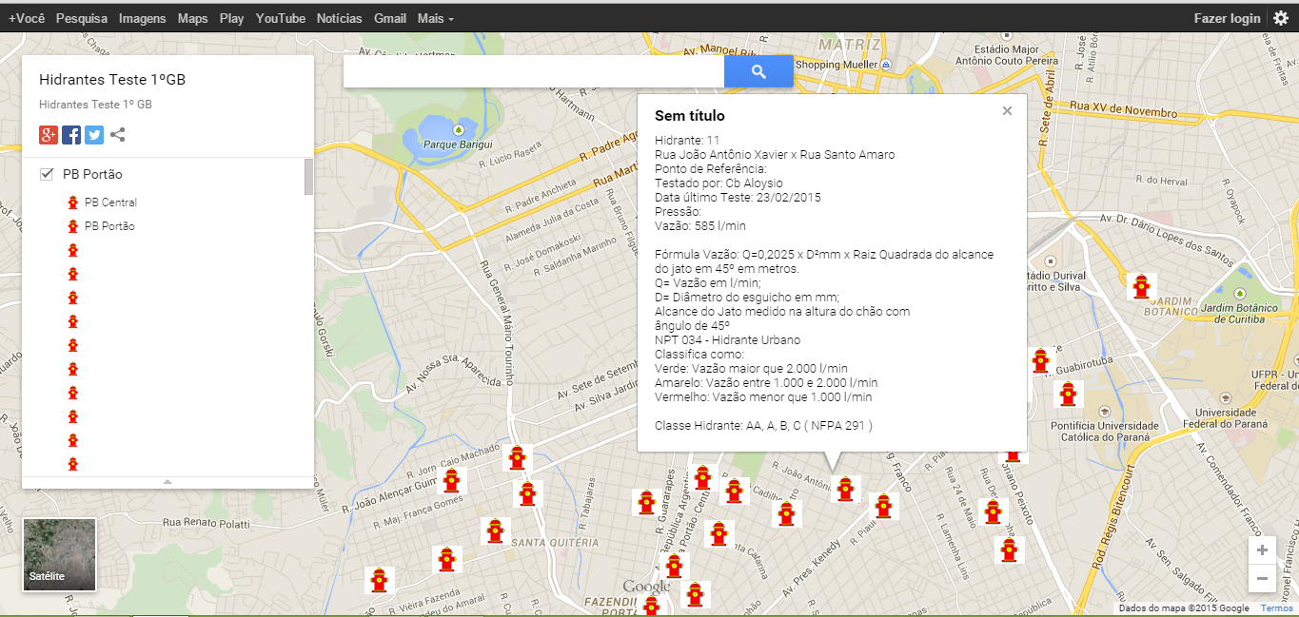This screenshot has height=617, width=1299.
Task: Uncheck the PB Portão layer checkbox
Action: tap(47, 174)
